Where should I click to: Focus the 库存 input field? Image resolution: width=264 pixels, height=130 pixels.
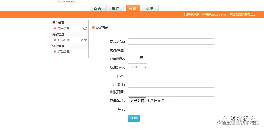(x=133, y=109)
